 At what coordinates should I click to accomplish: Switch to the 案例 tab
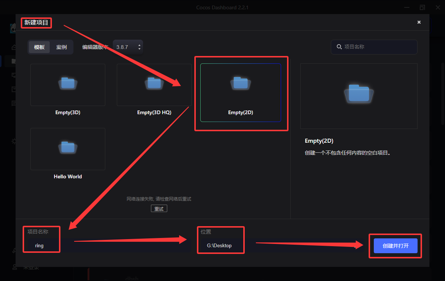pos(62,47)
